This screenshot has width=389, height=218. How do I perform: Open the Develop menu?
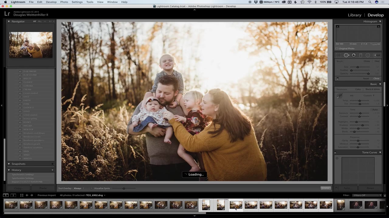[x=51, y=2]
